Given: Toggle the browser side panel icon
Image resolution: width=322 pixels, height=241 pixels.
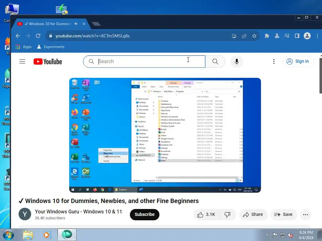Looking at the screenshot, I should [297, 36].
